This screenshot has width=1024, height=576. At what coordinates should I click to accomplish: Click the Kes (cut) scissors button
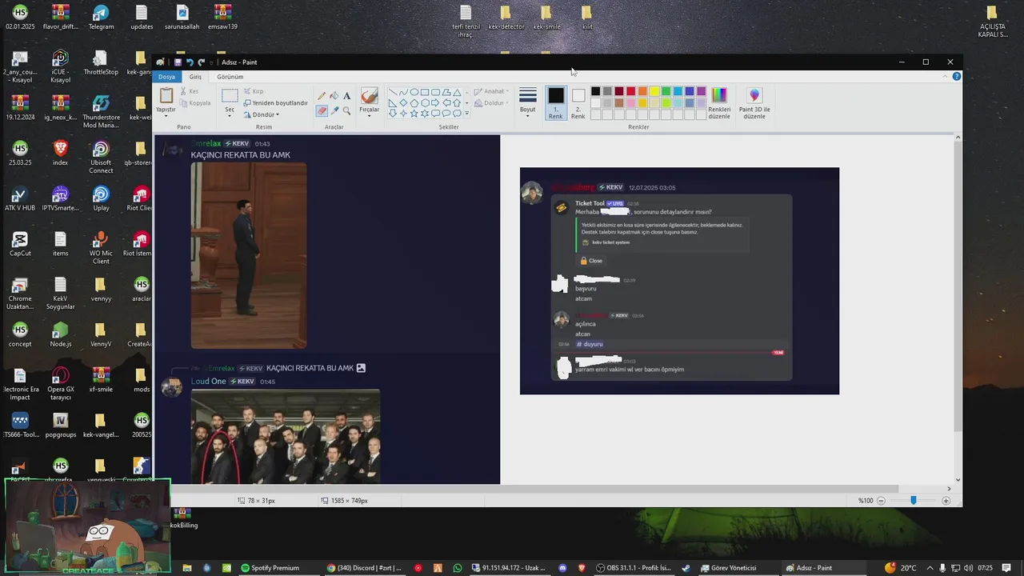pyautogui.click(x=189, y=91)
